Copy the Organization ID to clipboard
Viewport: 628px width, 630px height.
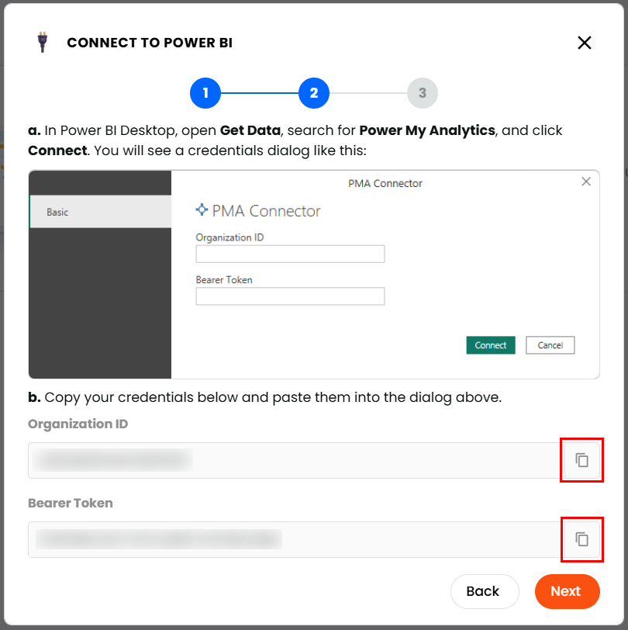[581, 460]
